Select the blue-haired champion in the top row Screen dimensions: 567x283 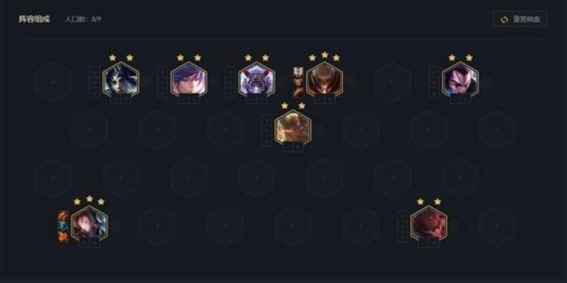coord(120,81)
